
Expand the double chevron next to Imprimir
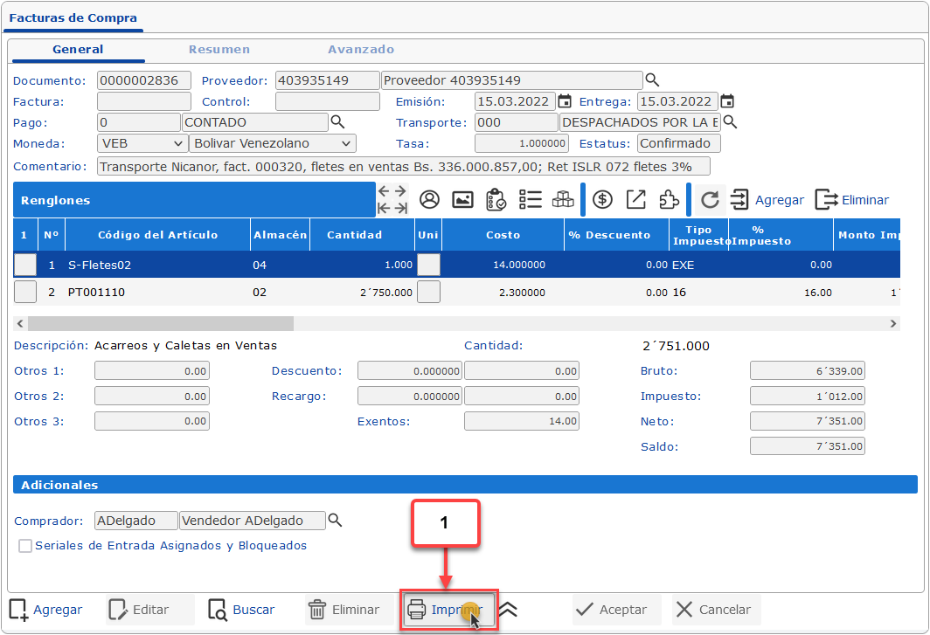coord(508,610)
